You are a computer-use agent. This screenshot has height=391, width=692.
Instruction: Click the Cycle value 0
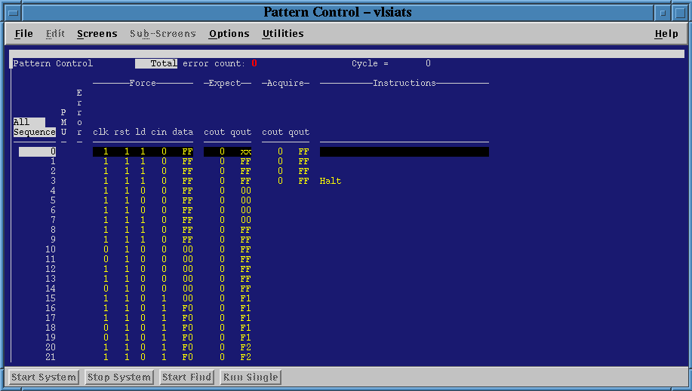click(428, 63)
